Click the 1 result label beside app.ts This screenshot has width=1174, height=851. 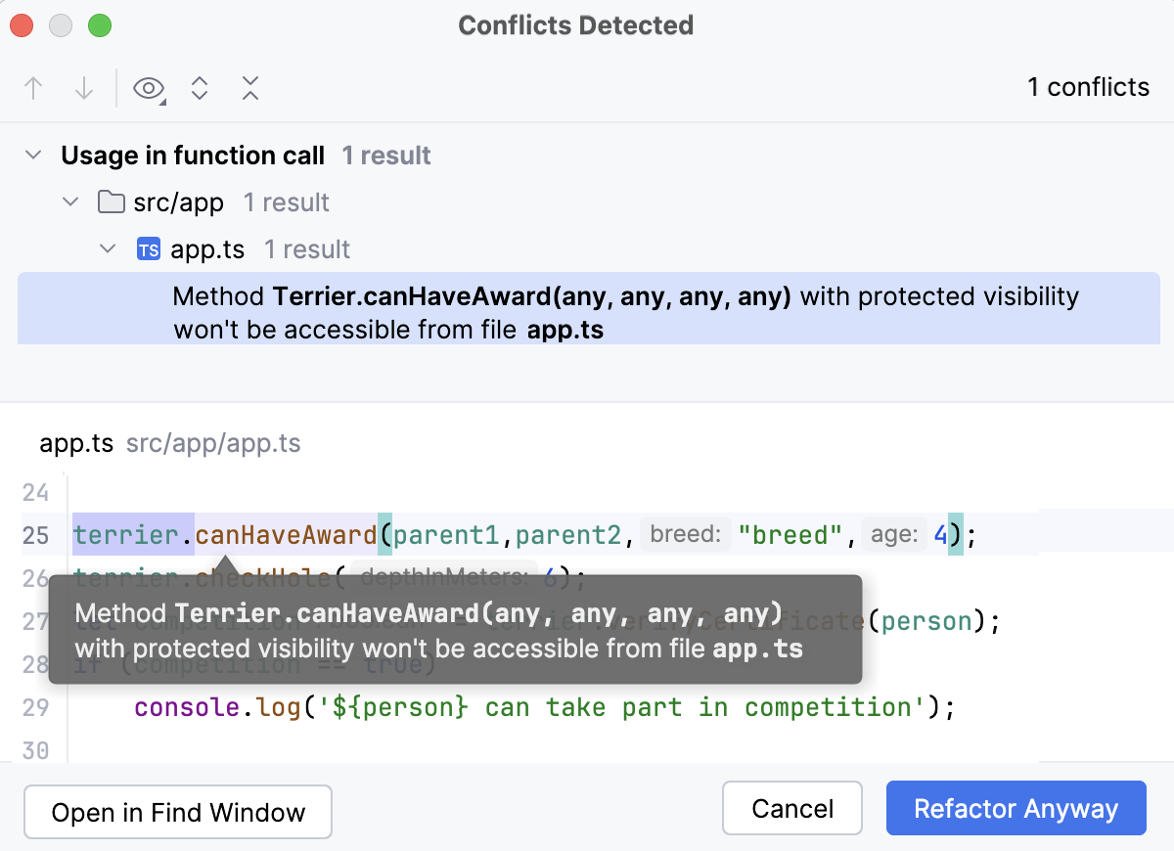(306, 249)
